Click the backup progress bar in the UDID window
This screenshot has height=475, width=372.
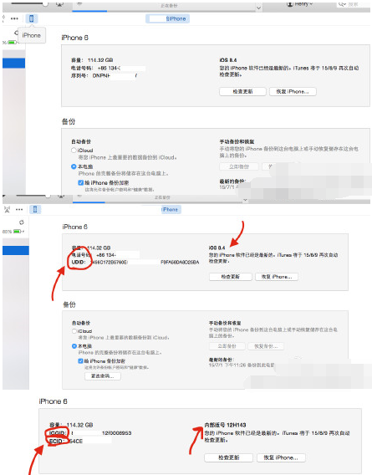pos(158,202)
